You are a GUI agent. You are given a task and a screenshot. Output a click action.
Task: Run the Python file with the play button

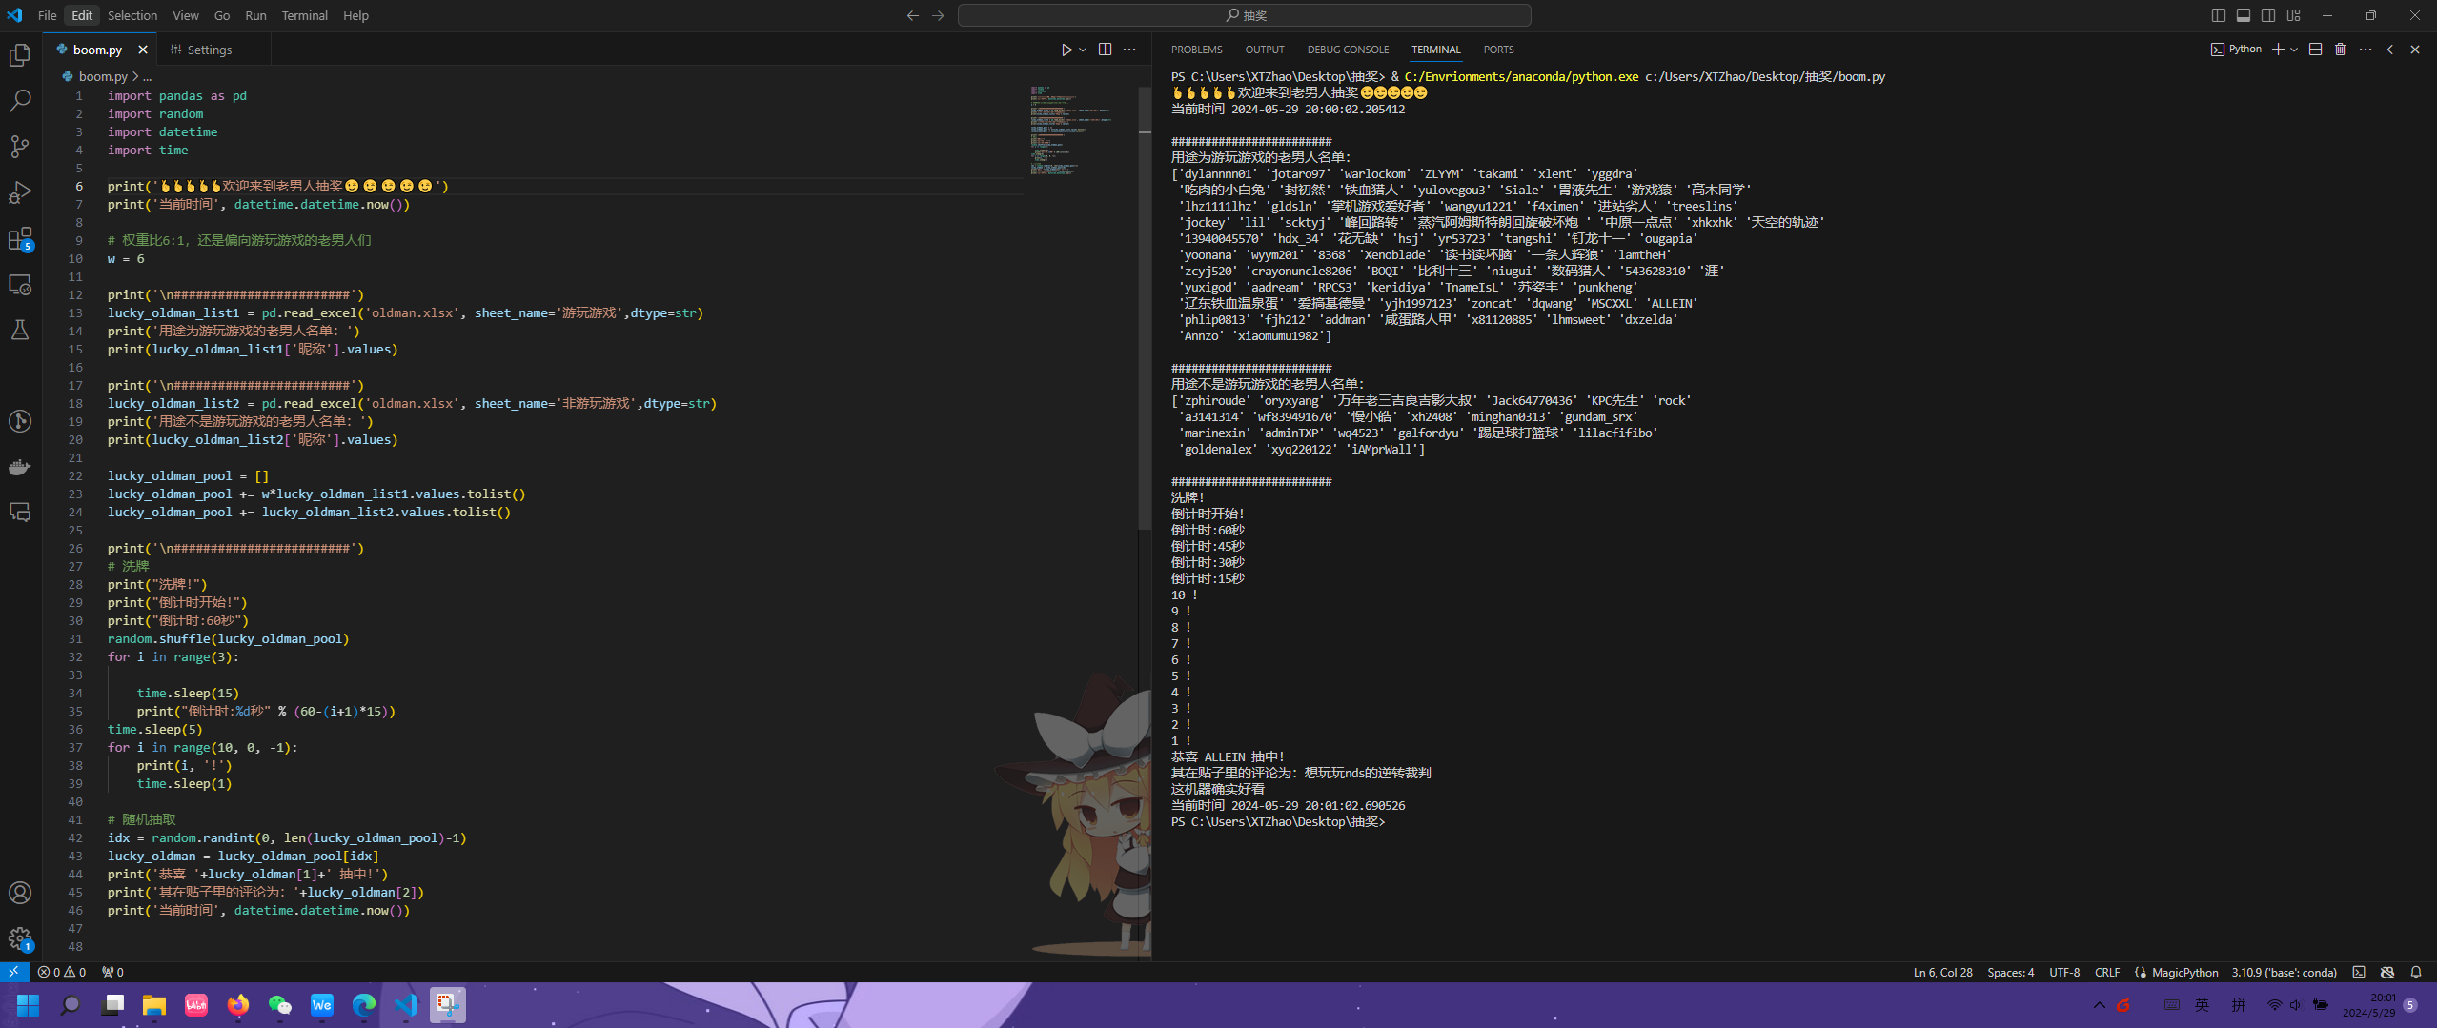1066,50
